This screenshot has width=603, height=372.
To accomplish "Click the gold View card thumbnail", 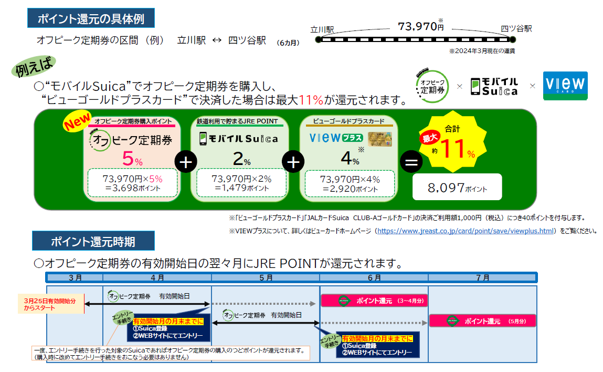I will point(379,139).
